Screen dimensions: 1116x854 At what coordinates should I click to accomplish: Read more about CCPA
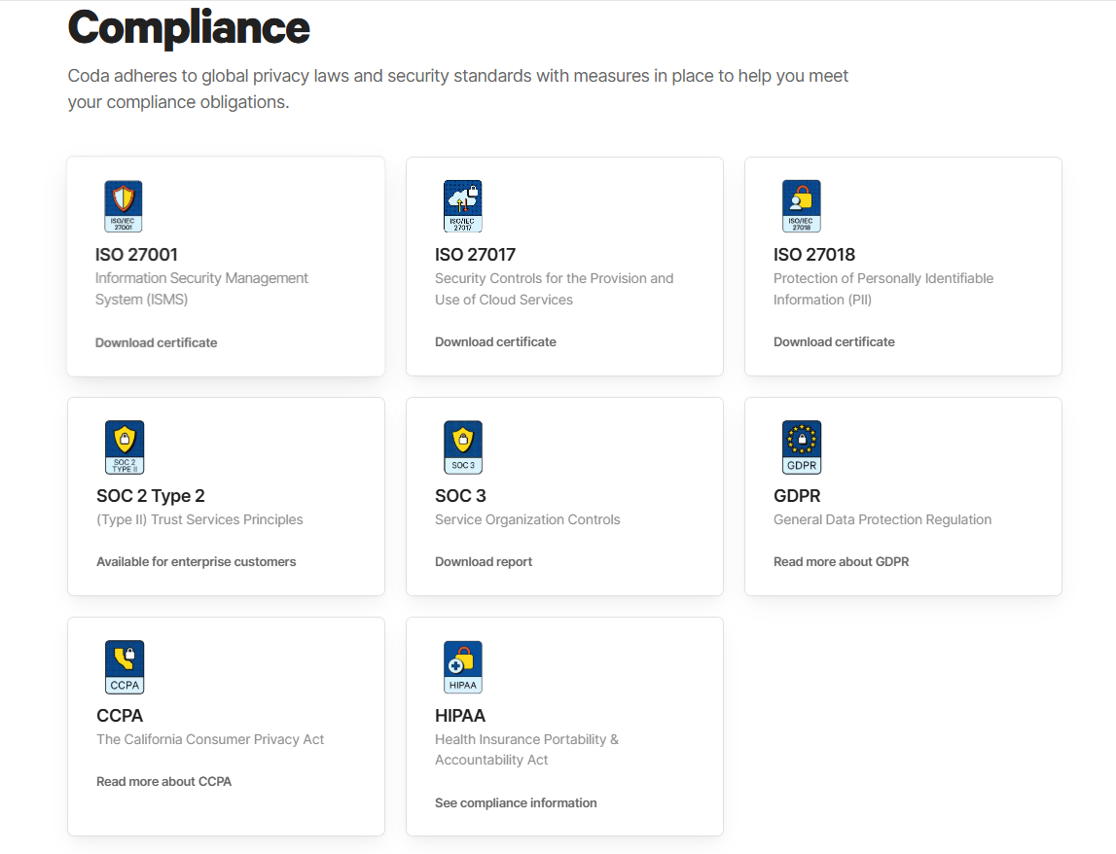click(163, 781)
